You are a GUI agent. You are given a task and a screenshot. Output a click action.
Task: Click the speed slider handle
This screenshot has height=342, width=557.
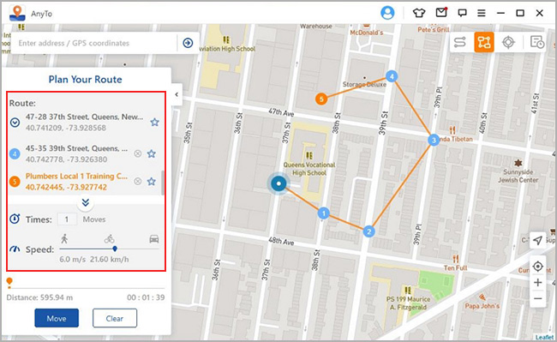click(x=115, y=249)
